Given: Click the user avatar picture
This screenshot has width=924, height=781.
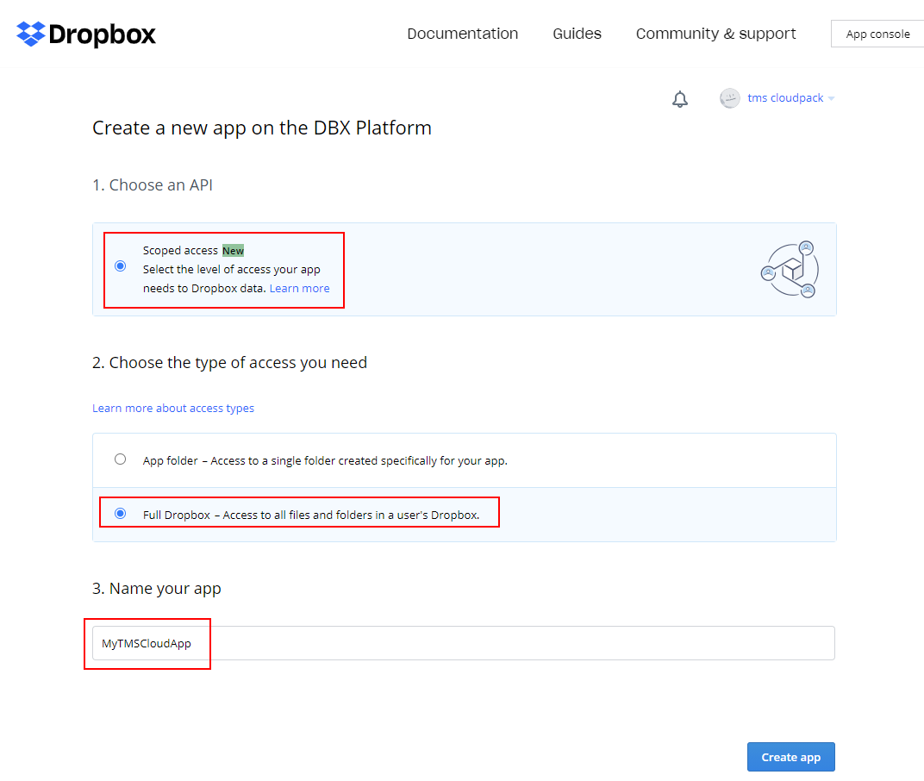Looking at the screenshot, I should 730,98.
